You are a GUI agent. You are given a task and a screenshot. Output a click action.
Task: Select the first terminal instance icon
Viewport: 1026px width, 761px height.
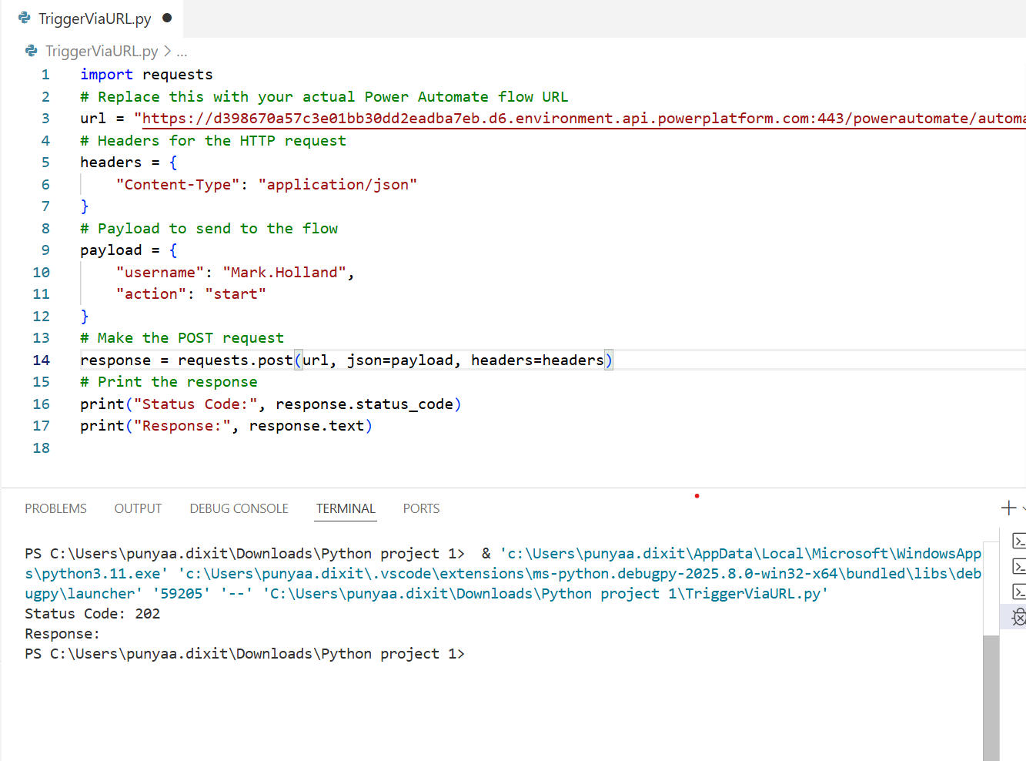click(x=1018, y=541)
